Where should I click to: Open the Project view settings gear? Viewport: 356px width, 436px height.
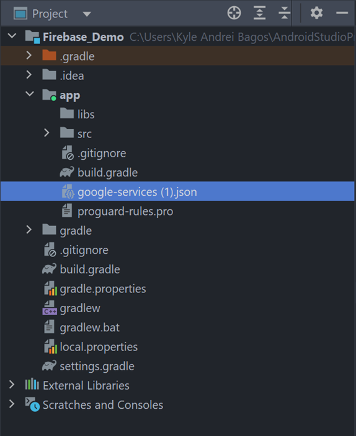[317, 13]
